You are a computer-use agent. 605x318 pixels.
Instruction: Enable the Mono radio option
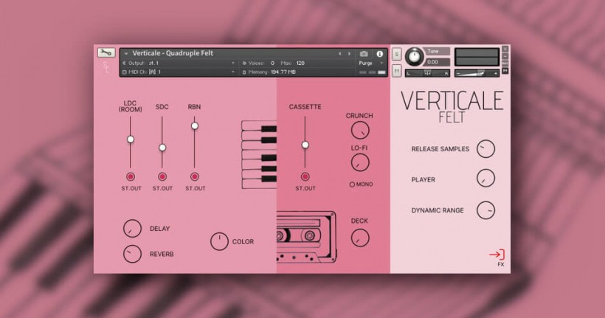[x=353, y=184]
